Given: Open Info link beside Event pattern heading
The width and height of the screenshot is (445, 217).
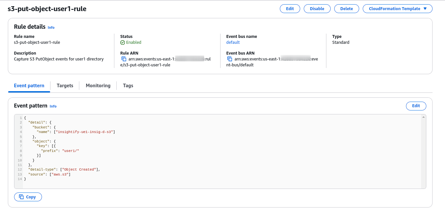Looking at the screenshot, I should click(x=53, y=107).
